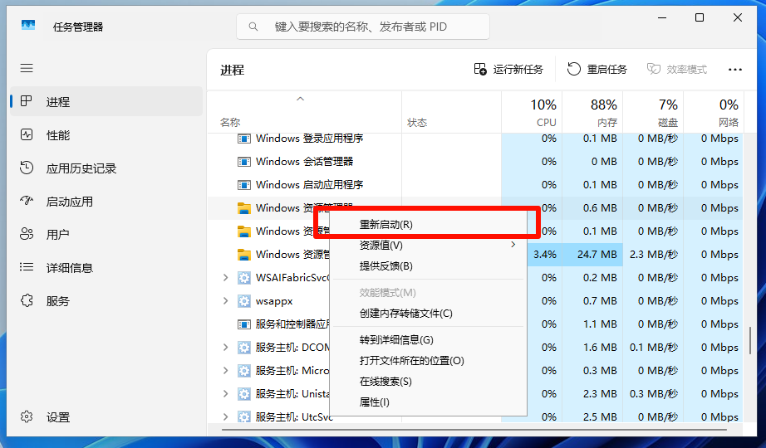Click icon of Windows 登录应用程序

243,139
